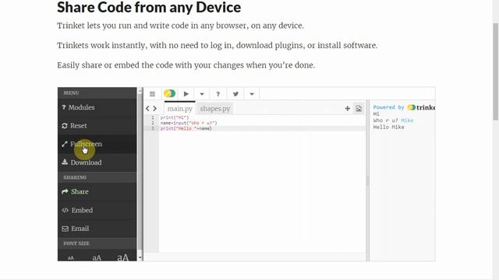The width and height of the screenshot is (499, 280).
Task: Click the splitter handle between editor and output
Action: pyautogui.click(x=368, y=180)
